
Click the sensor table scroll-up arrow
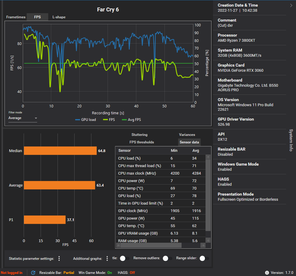click(208, 157)
